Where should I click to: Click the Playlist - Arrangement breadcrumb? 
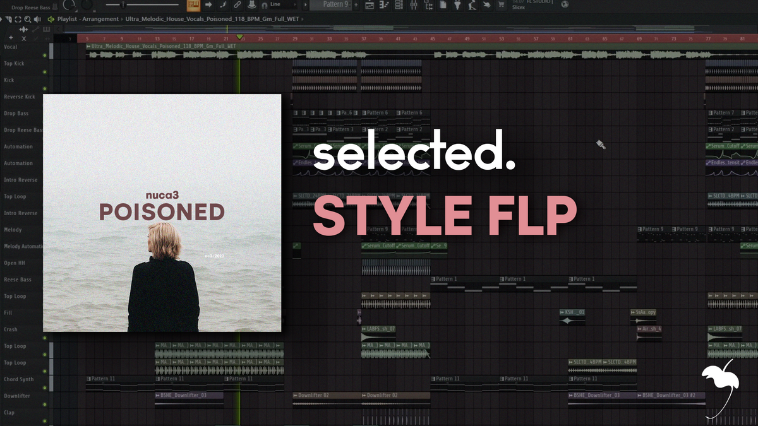88,20
